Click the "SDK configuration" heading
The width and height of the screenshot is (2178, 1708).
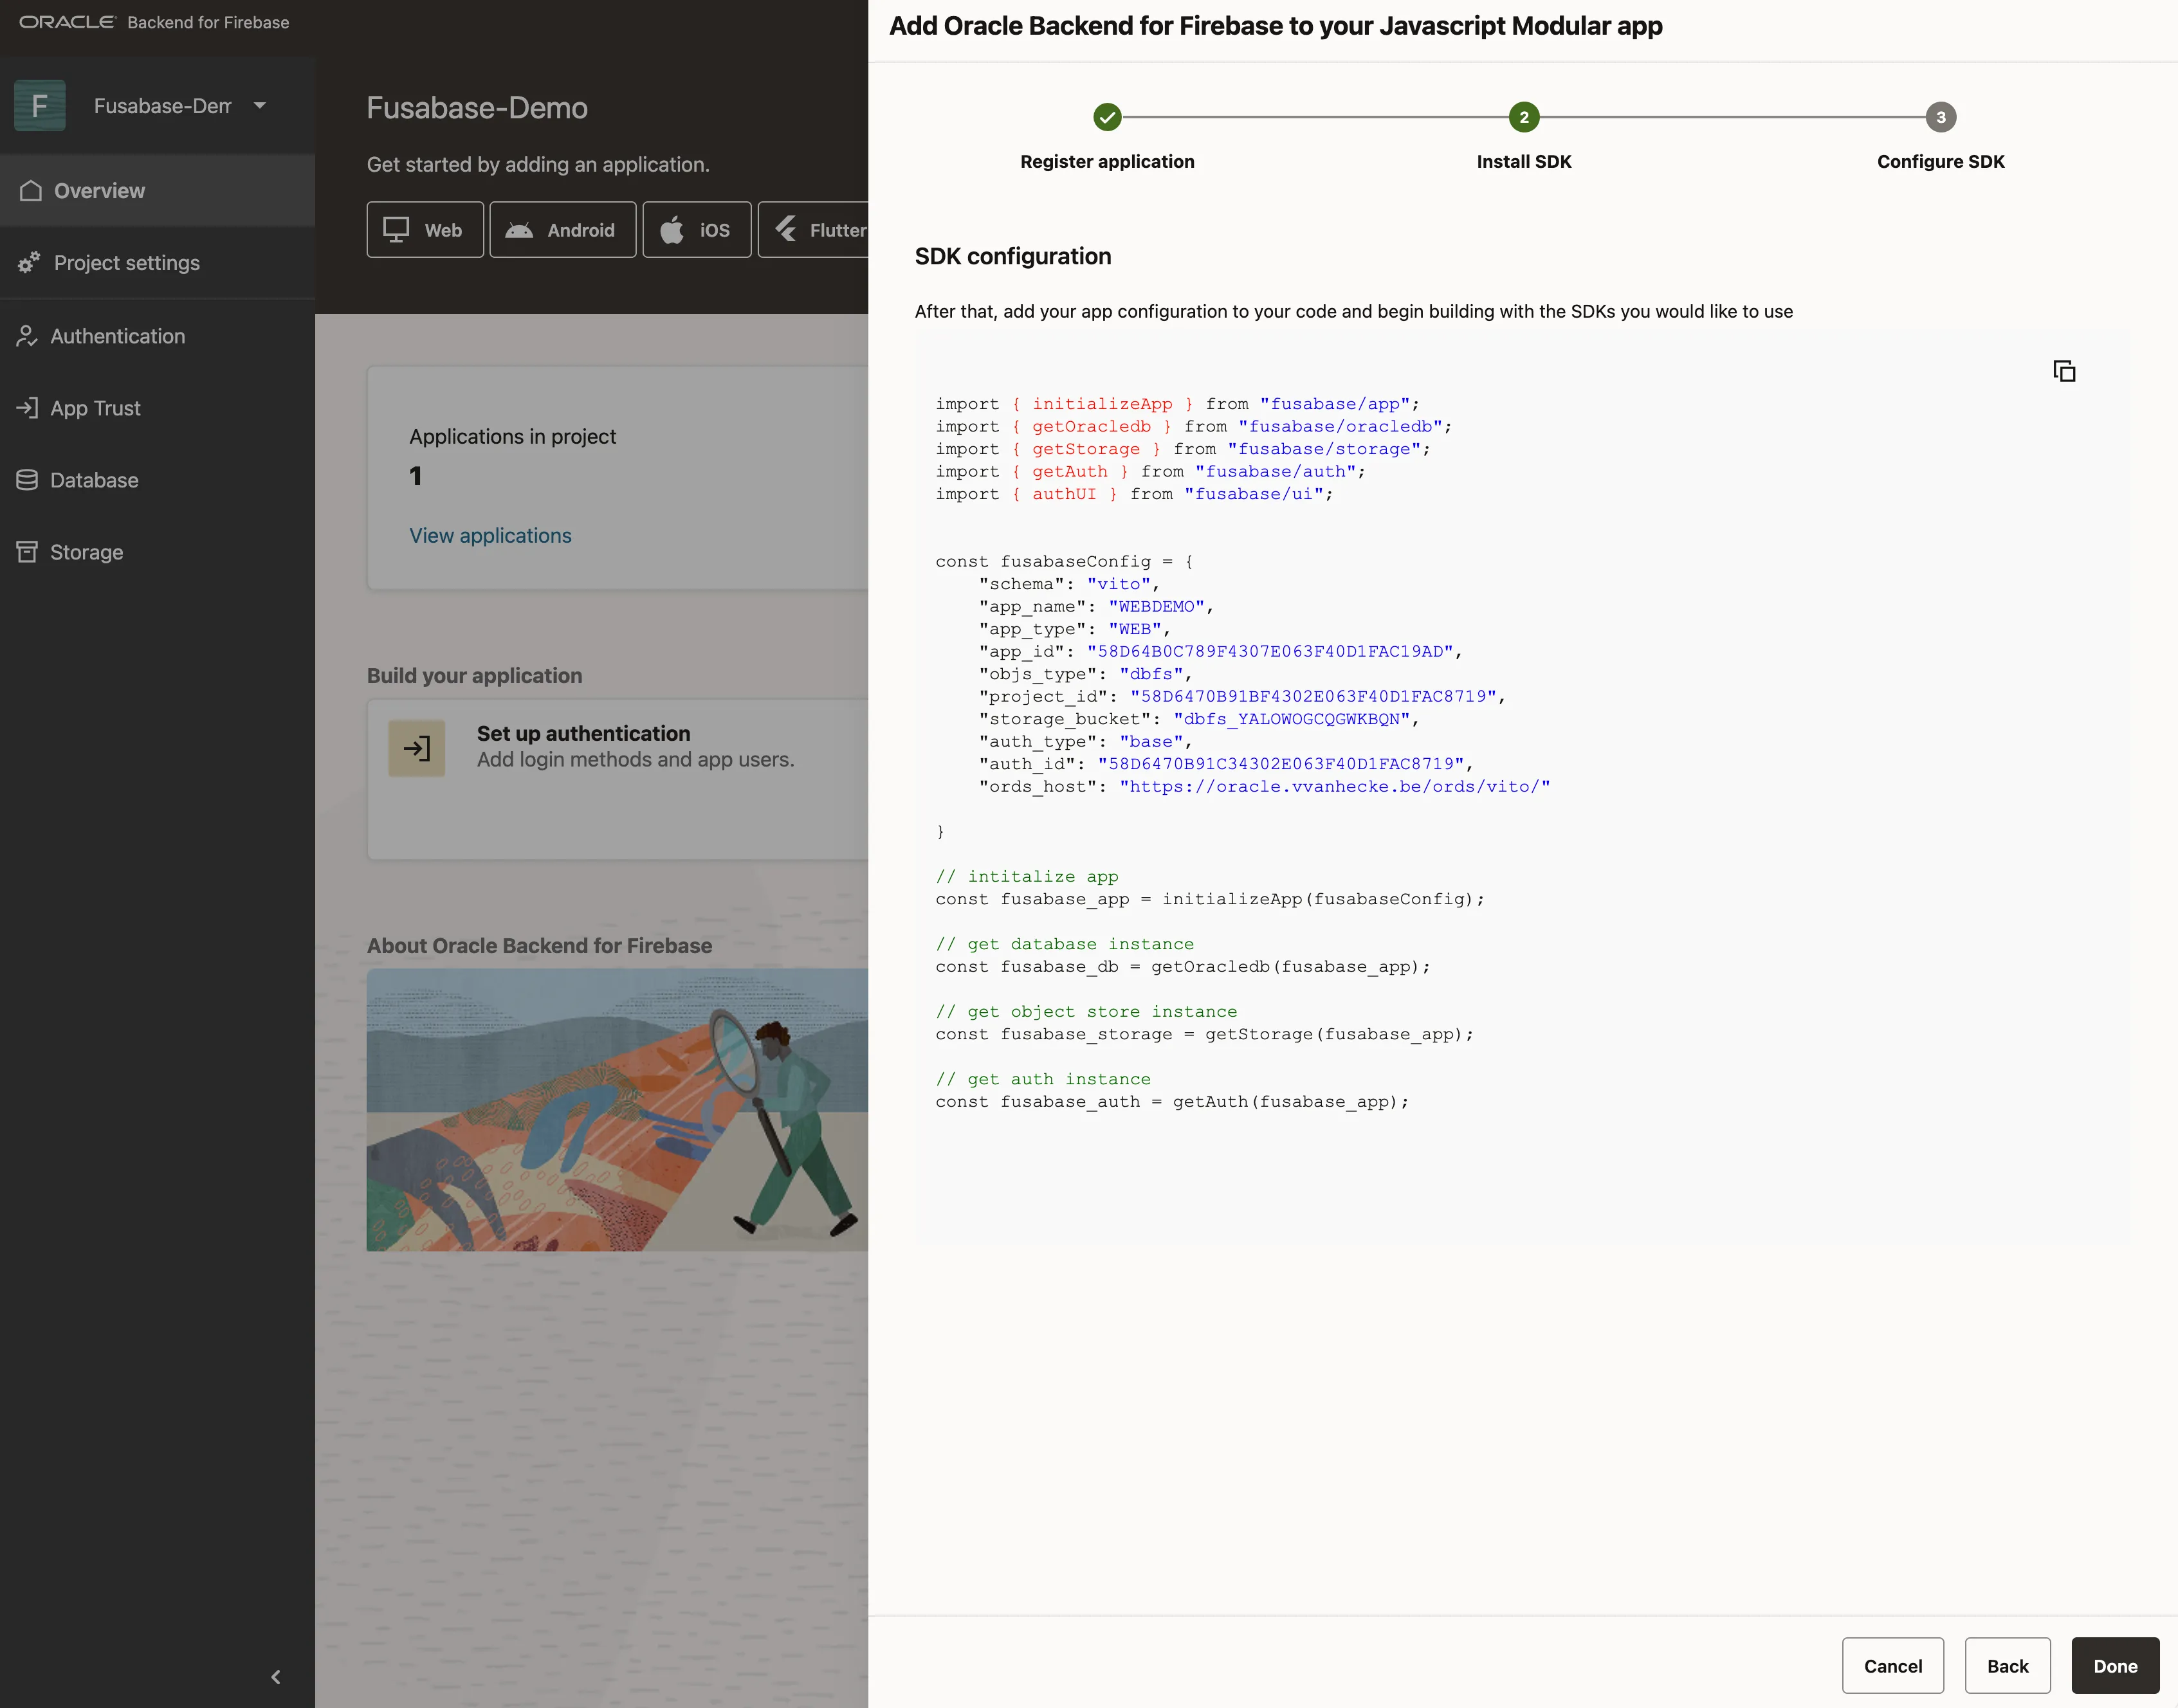click(1013, 256)
